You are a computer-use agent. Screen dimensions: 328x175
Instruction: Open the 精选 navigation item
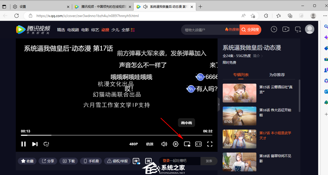(61, 30)
